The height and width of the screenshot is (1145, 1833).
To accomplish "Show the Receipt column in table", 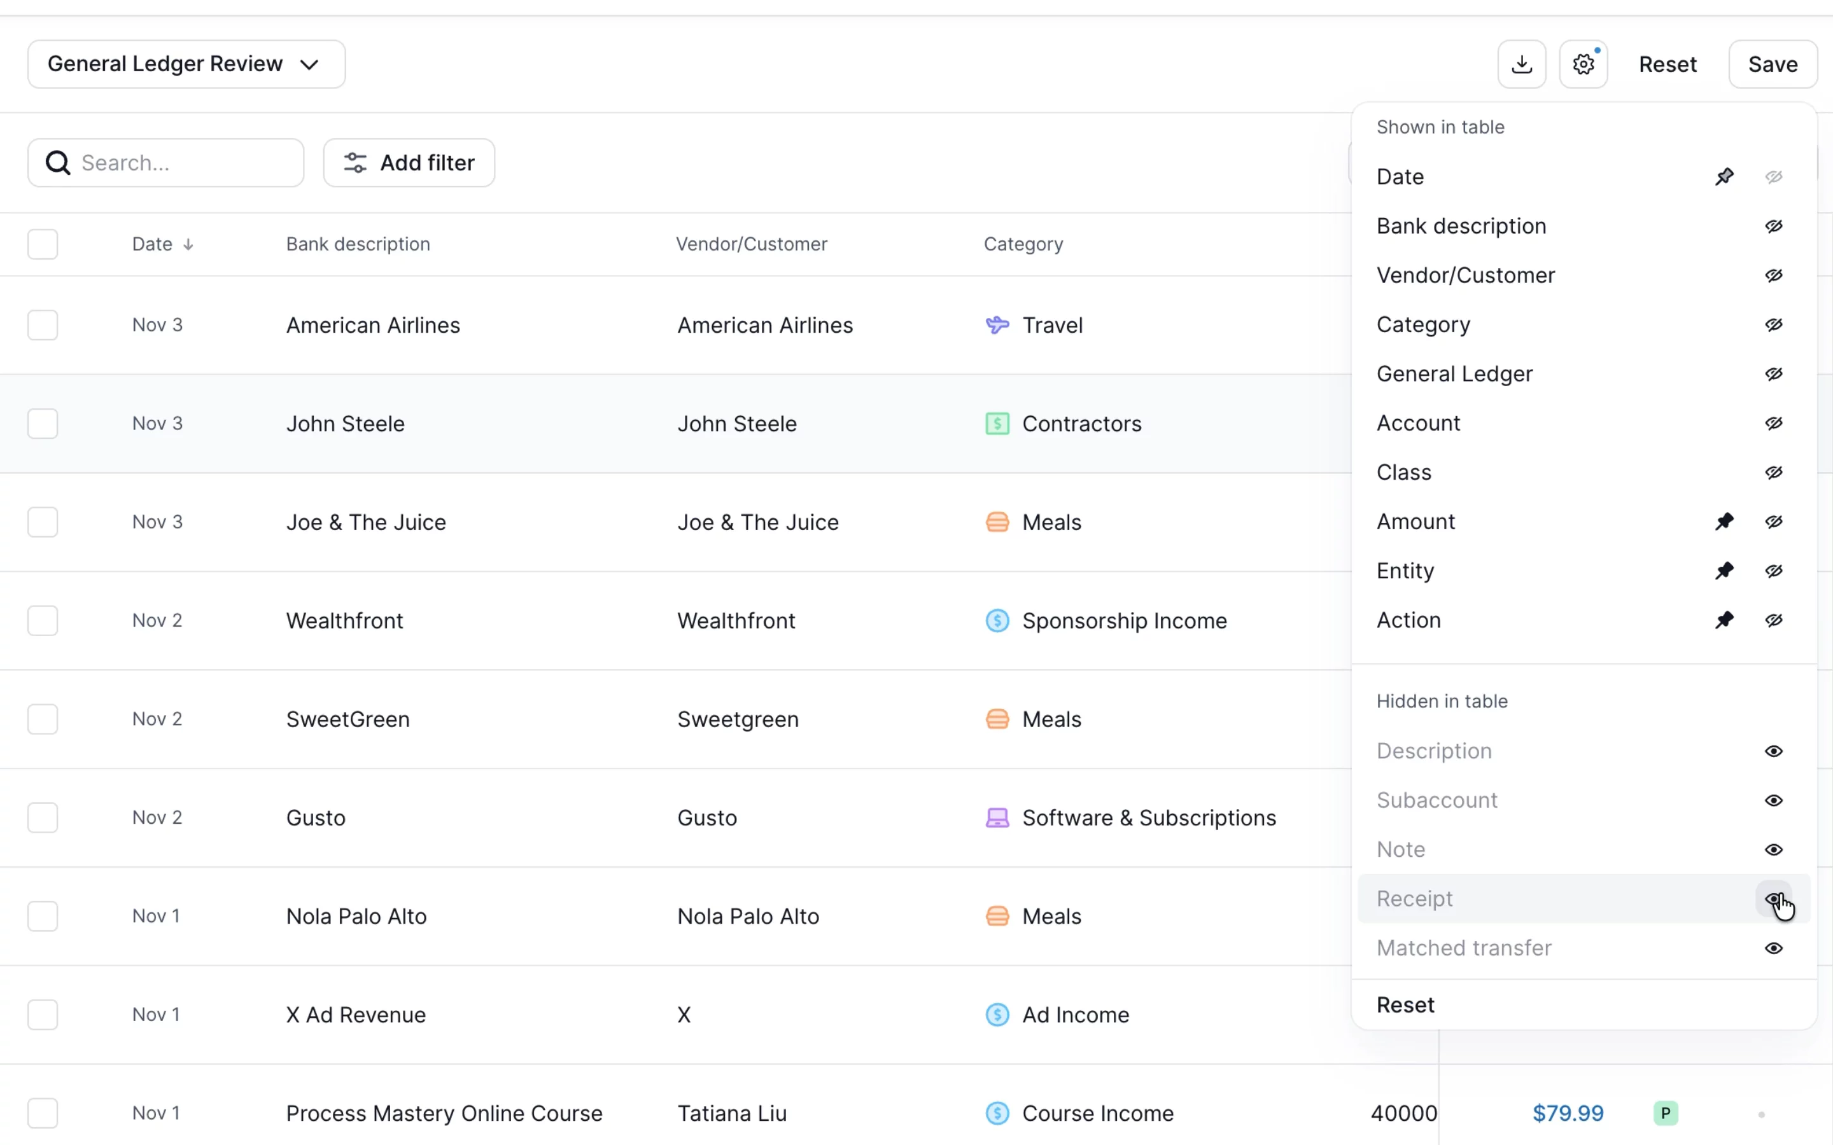I will pyautogui.click(x=1774, y=899).
